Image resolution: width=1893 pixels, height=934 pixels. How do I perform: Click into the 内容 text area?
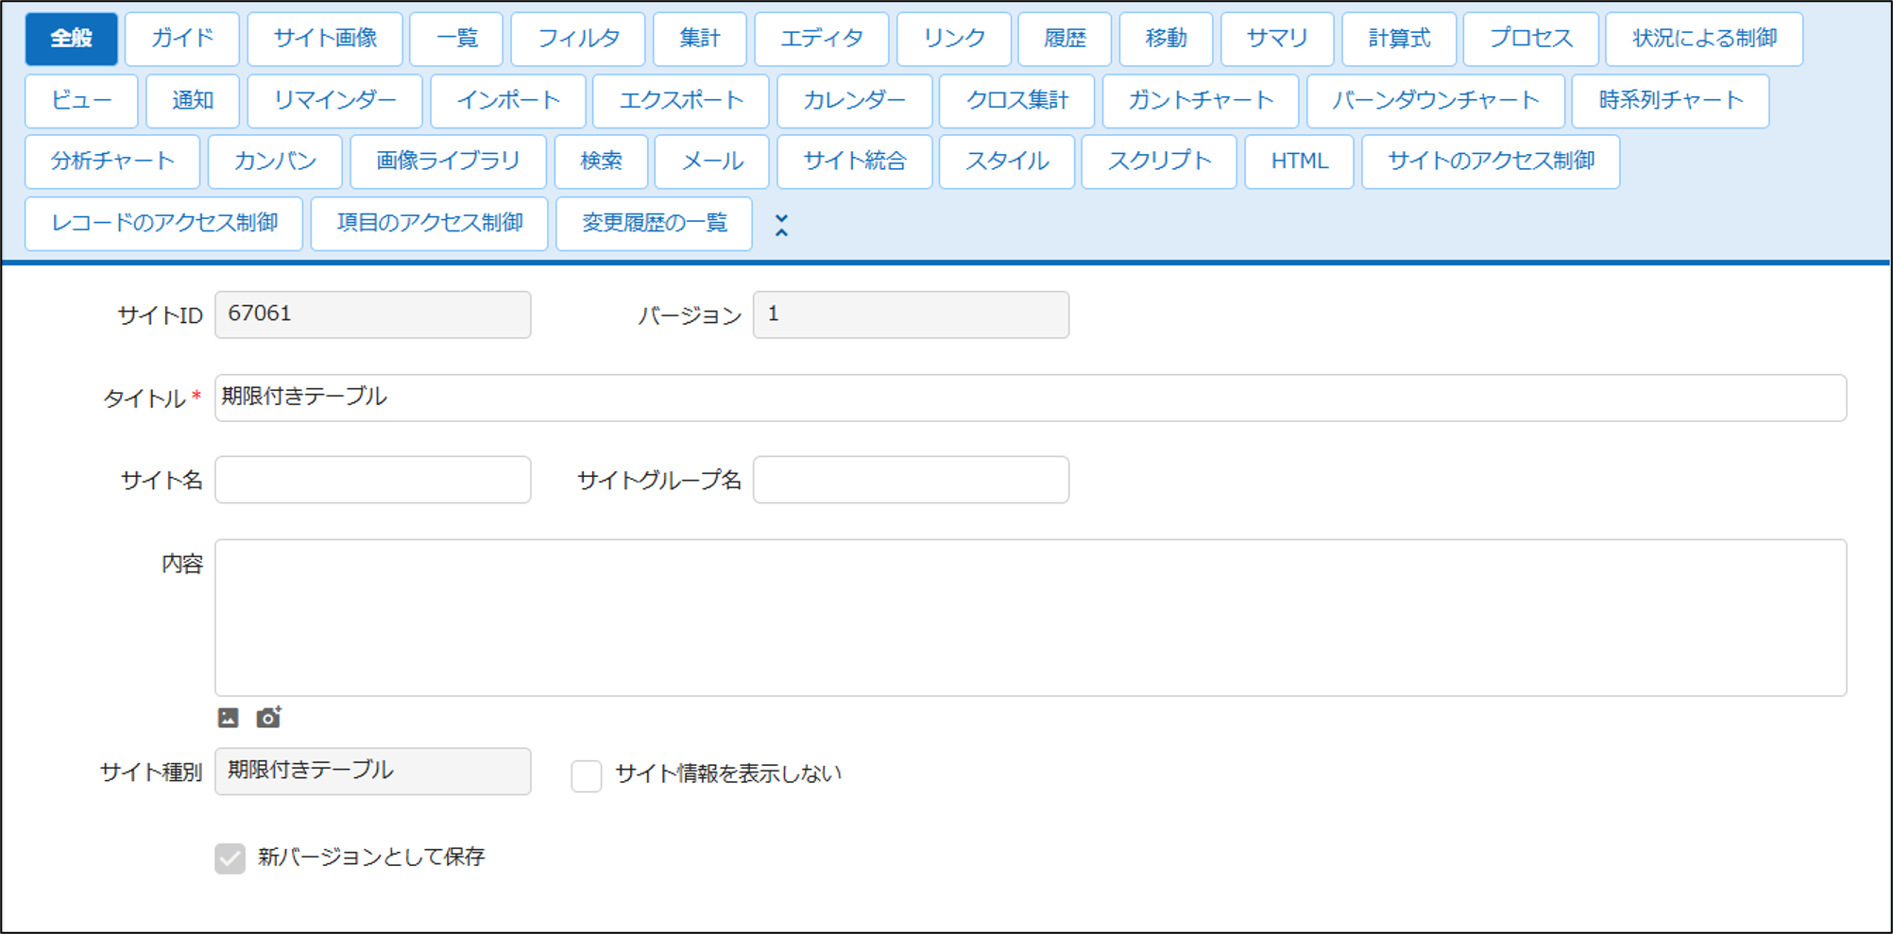(1031, 618)
